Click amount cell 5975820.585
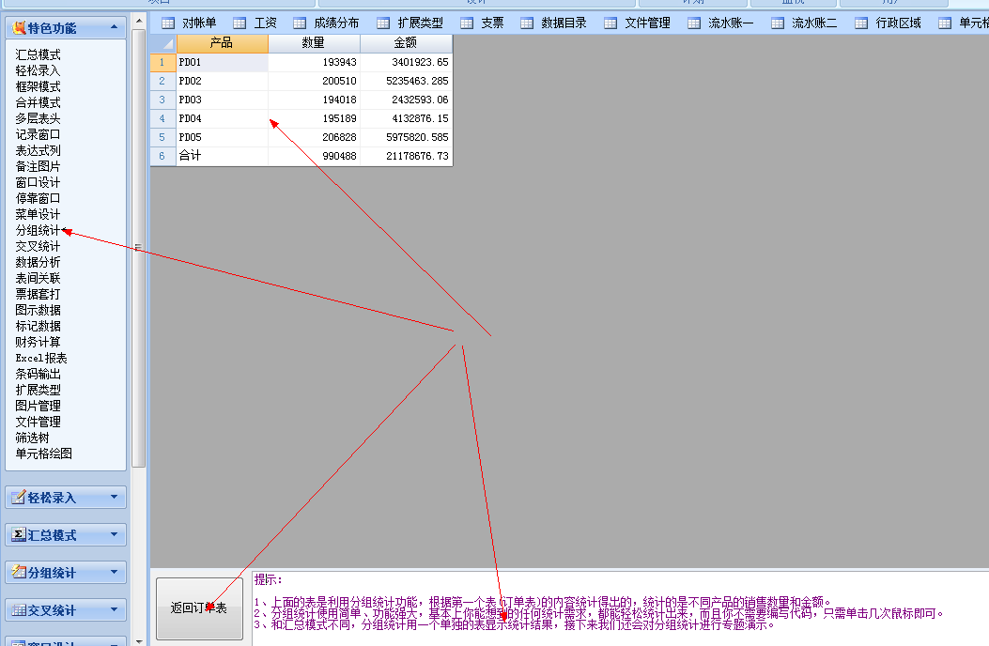 [406, 137]
